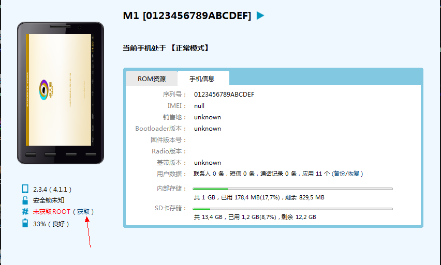Click the M1 device title heading
This screenshot has height=265, width=441.
(x=187, y=15)
